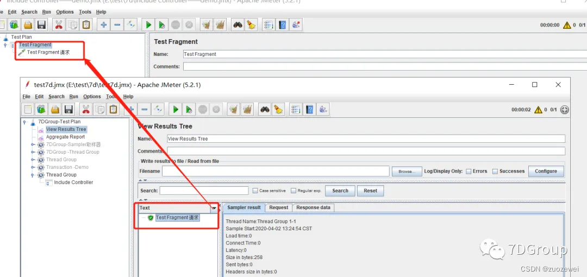Click Start no pauses icon in test7d window

pos(189,110)
